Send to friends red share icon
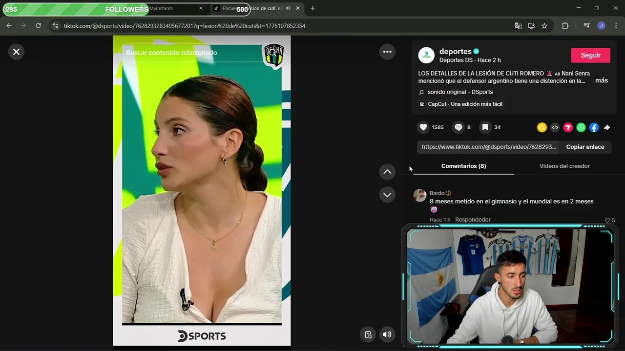This screenshot has width=625, height=351. click(x=568, y=127)
